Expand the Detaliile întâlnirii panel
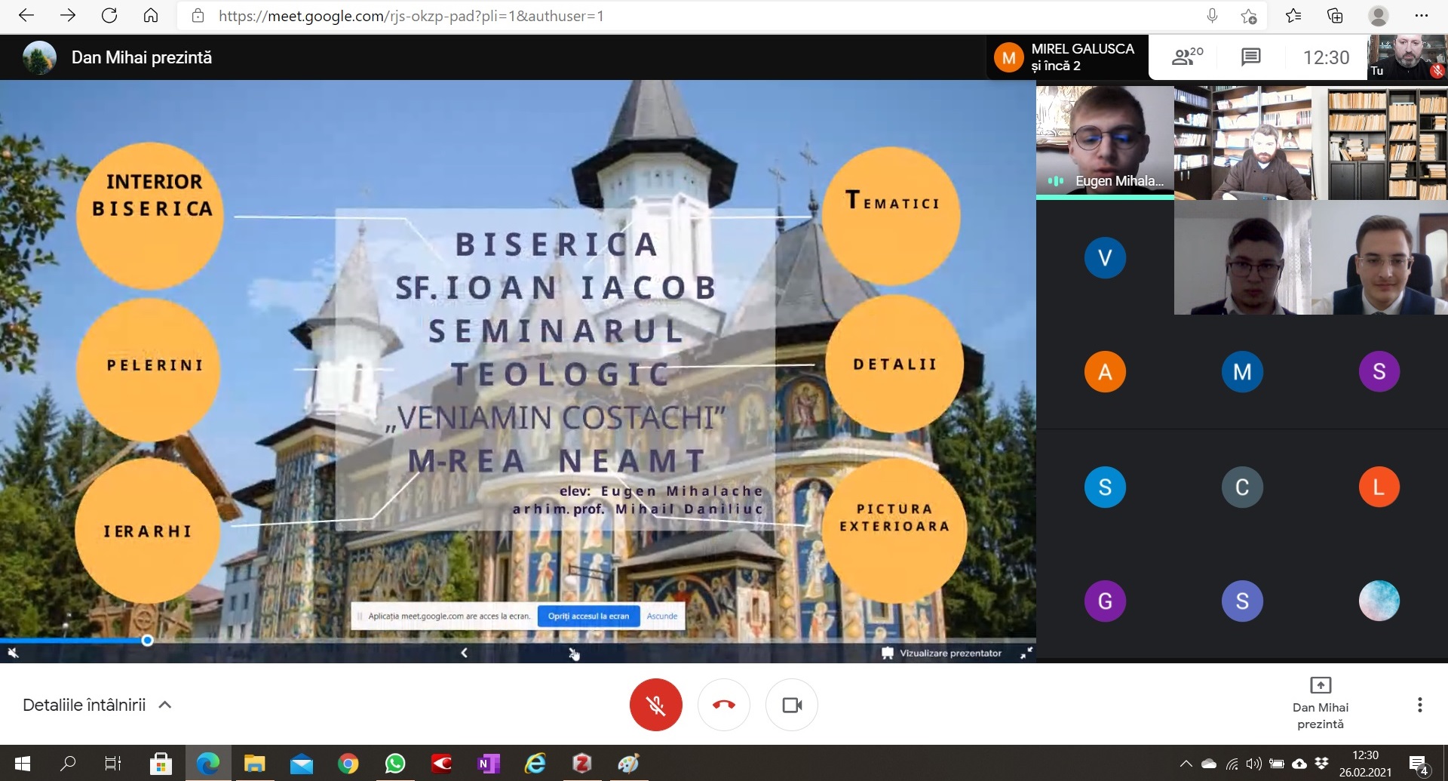Screen dimensions: 1448x781 coord(97,705)
